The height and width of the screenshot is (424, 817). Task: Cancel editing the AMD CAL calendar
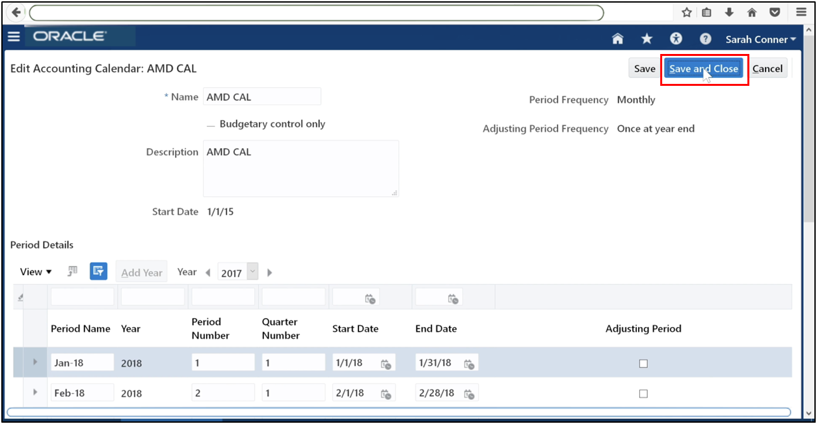[x=768, y=68]
